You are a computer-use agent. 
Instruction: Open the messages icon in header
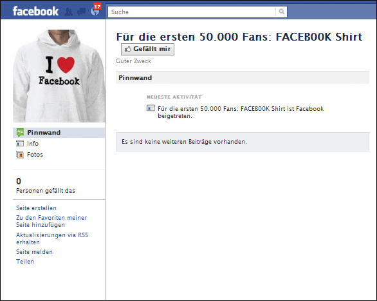[x=82, y=12]
